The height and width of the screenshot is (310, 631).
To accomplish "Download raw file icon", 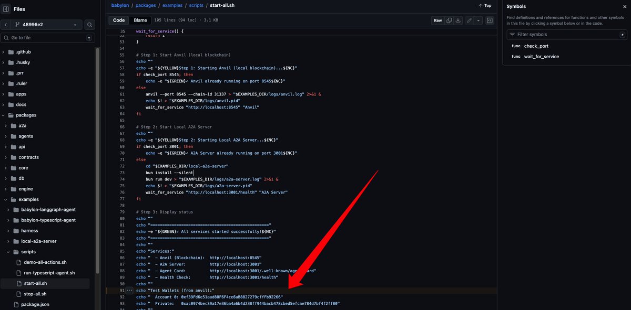I will [x=458, y=20].
